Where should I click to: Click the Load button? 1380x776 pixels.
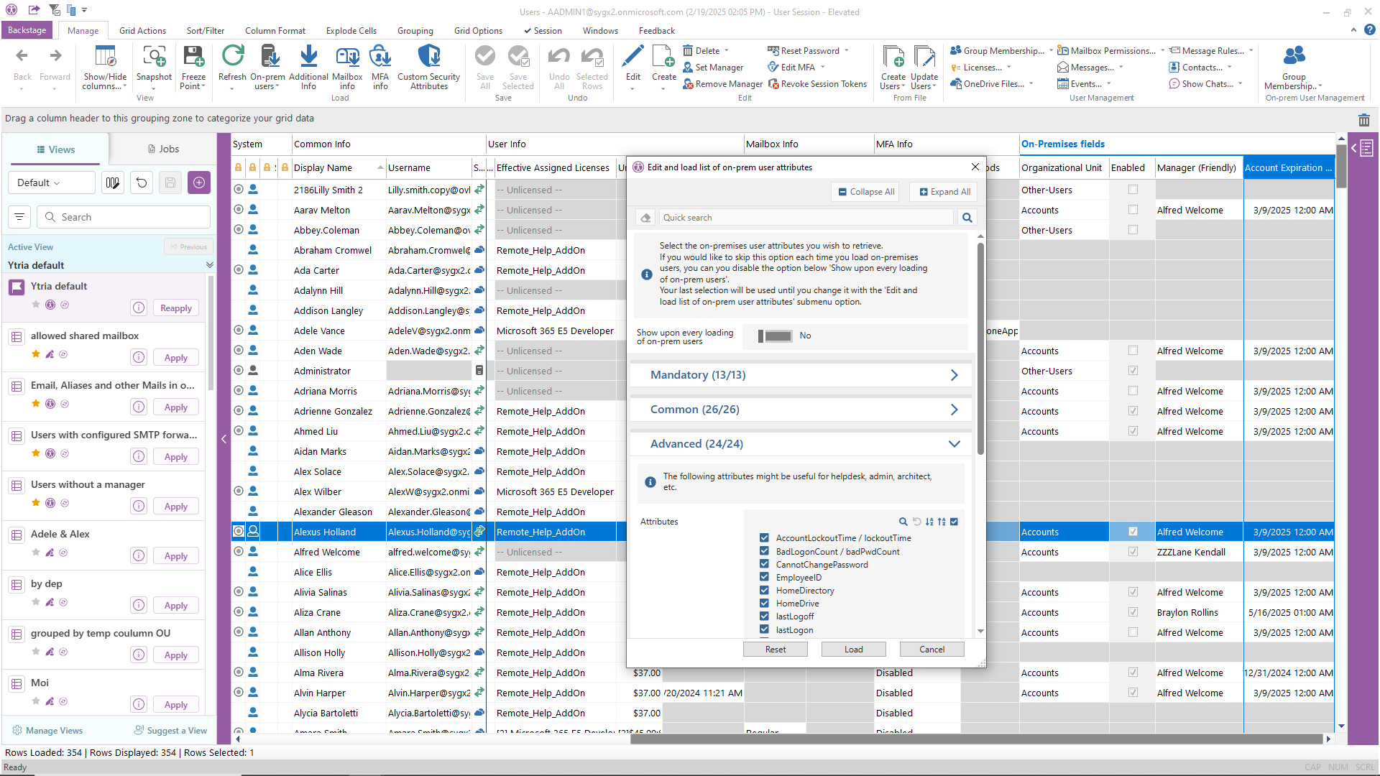click(x=853, y=650)
